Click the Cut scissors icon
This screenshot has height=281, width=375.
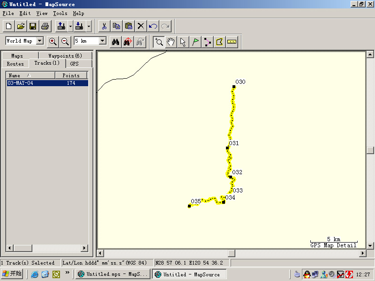tap(104, 26)
